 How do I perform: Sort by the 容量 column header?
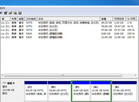(106, 19)
